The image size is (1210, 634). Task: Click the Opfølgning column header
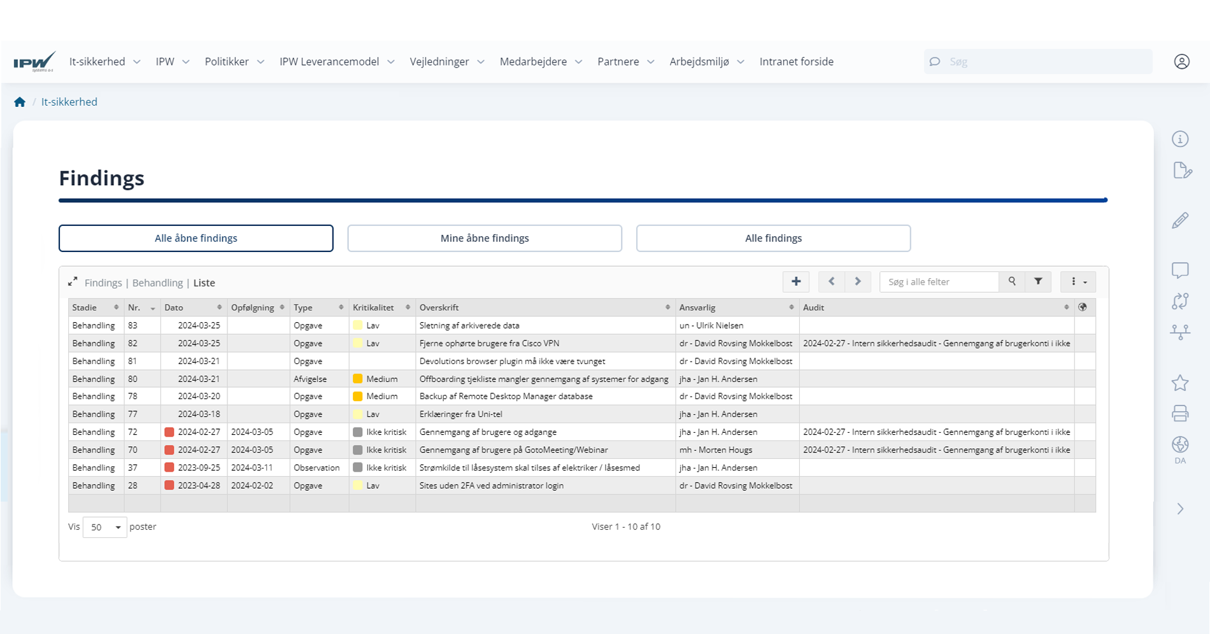[x=258, y=307]
